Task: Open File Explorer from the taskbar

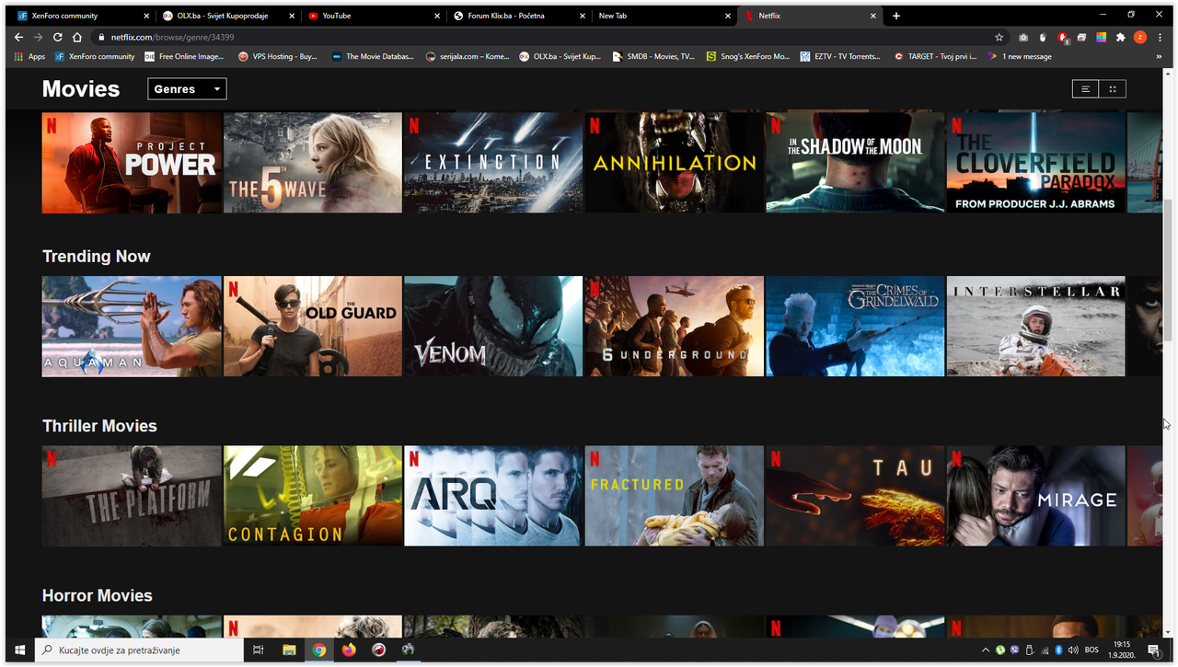Action: point(289,650)
